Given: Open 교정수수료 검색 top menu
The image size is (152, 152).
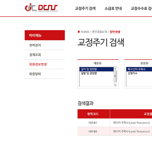Looking at the screenshot, I should coord(141,8).
